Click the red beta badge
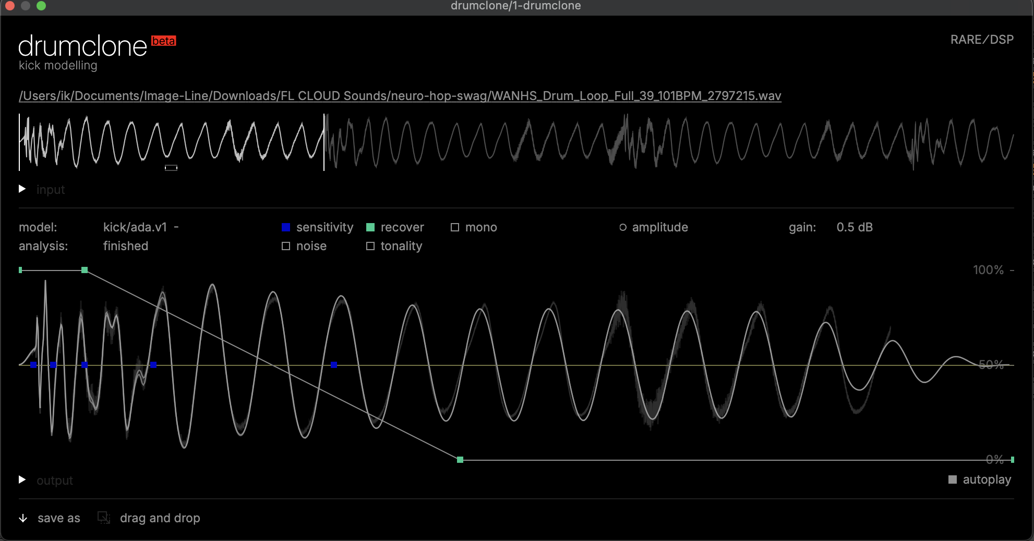This screenshot has height=541, width=1034. pos(163,41)
